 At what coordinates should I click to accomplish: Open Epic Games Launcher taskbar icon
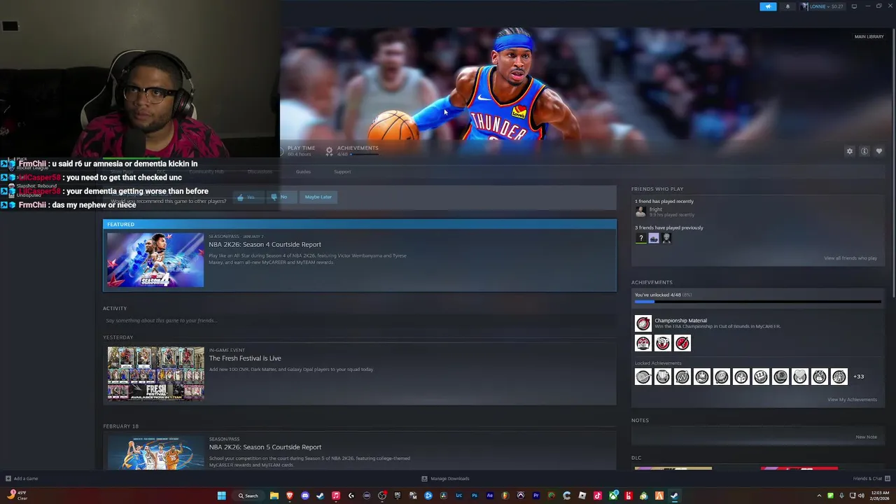pos(398,496)
